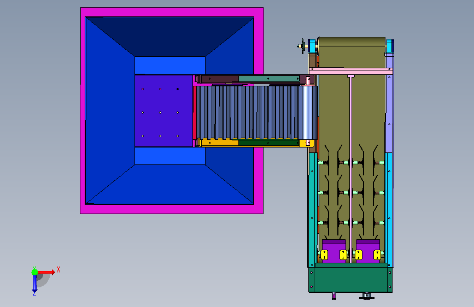Click the blue Z axis arrow of triad
The height and width of the screenshot is (307, 474).
pos(34,284)
